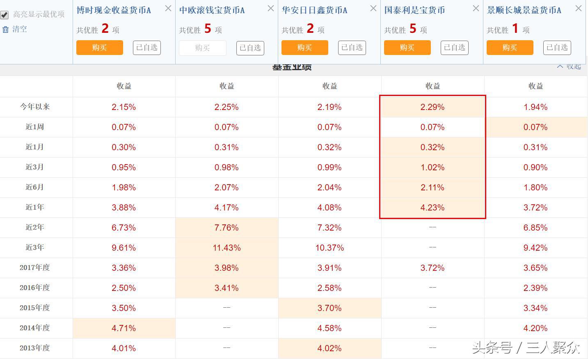The width and height of the screenshot is (588, 359).
Task: Click the 4.17% 近1年 value
Action: (x=227, y=208)
